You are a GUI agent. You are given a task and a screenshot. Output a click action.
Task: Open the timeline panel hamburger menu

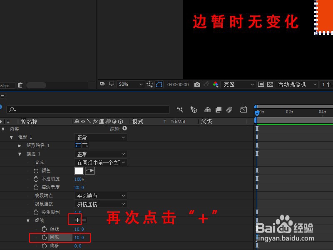coord(3,97)
